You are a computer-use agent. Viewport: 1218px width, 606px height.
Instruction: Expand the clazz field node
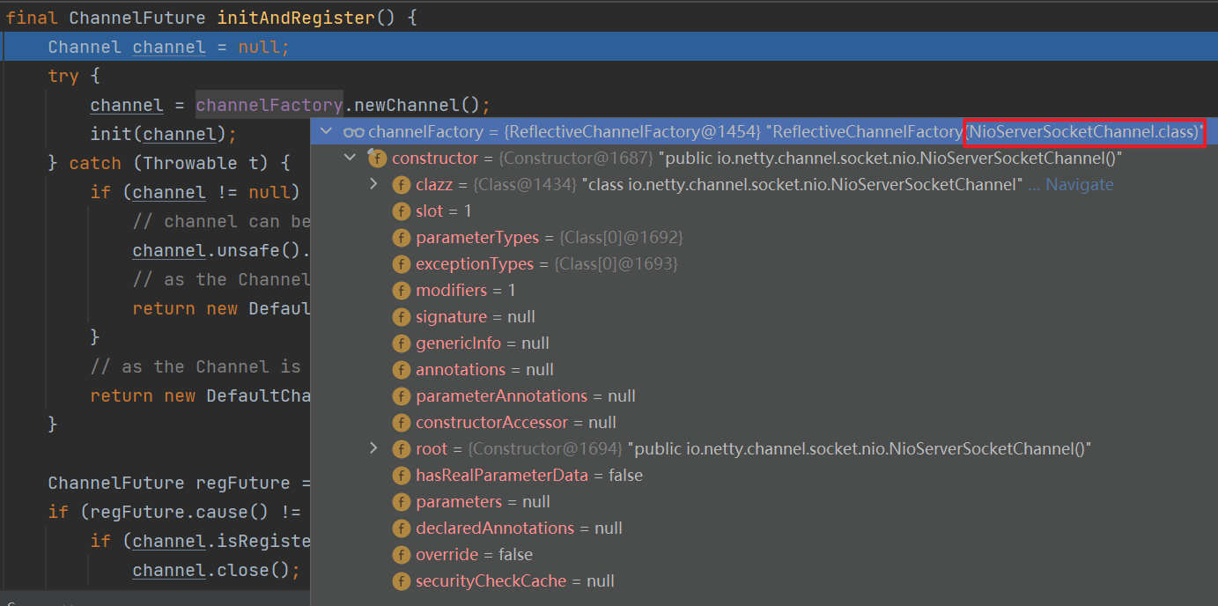[x=373, y=184]
